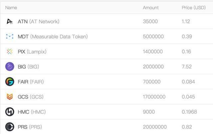
Task: Click the ATN token logo icon
Action: (10, 22)
